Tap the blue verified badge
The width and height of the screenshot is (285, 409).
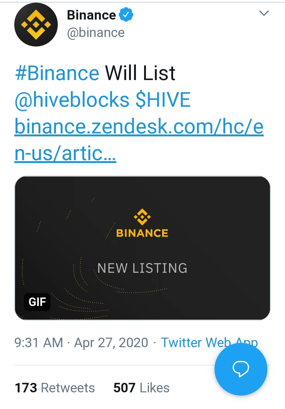(126, 15)
